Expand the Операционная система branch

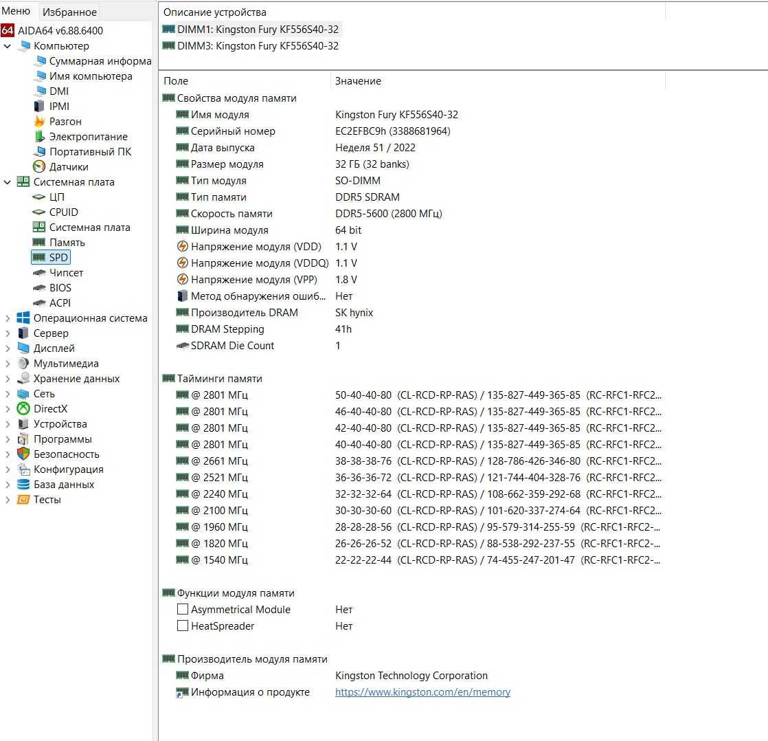[x=8, y=318]
